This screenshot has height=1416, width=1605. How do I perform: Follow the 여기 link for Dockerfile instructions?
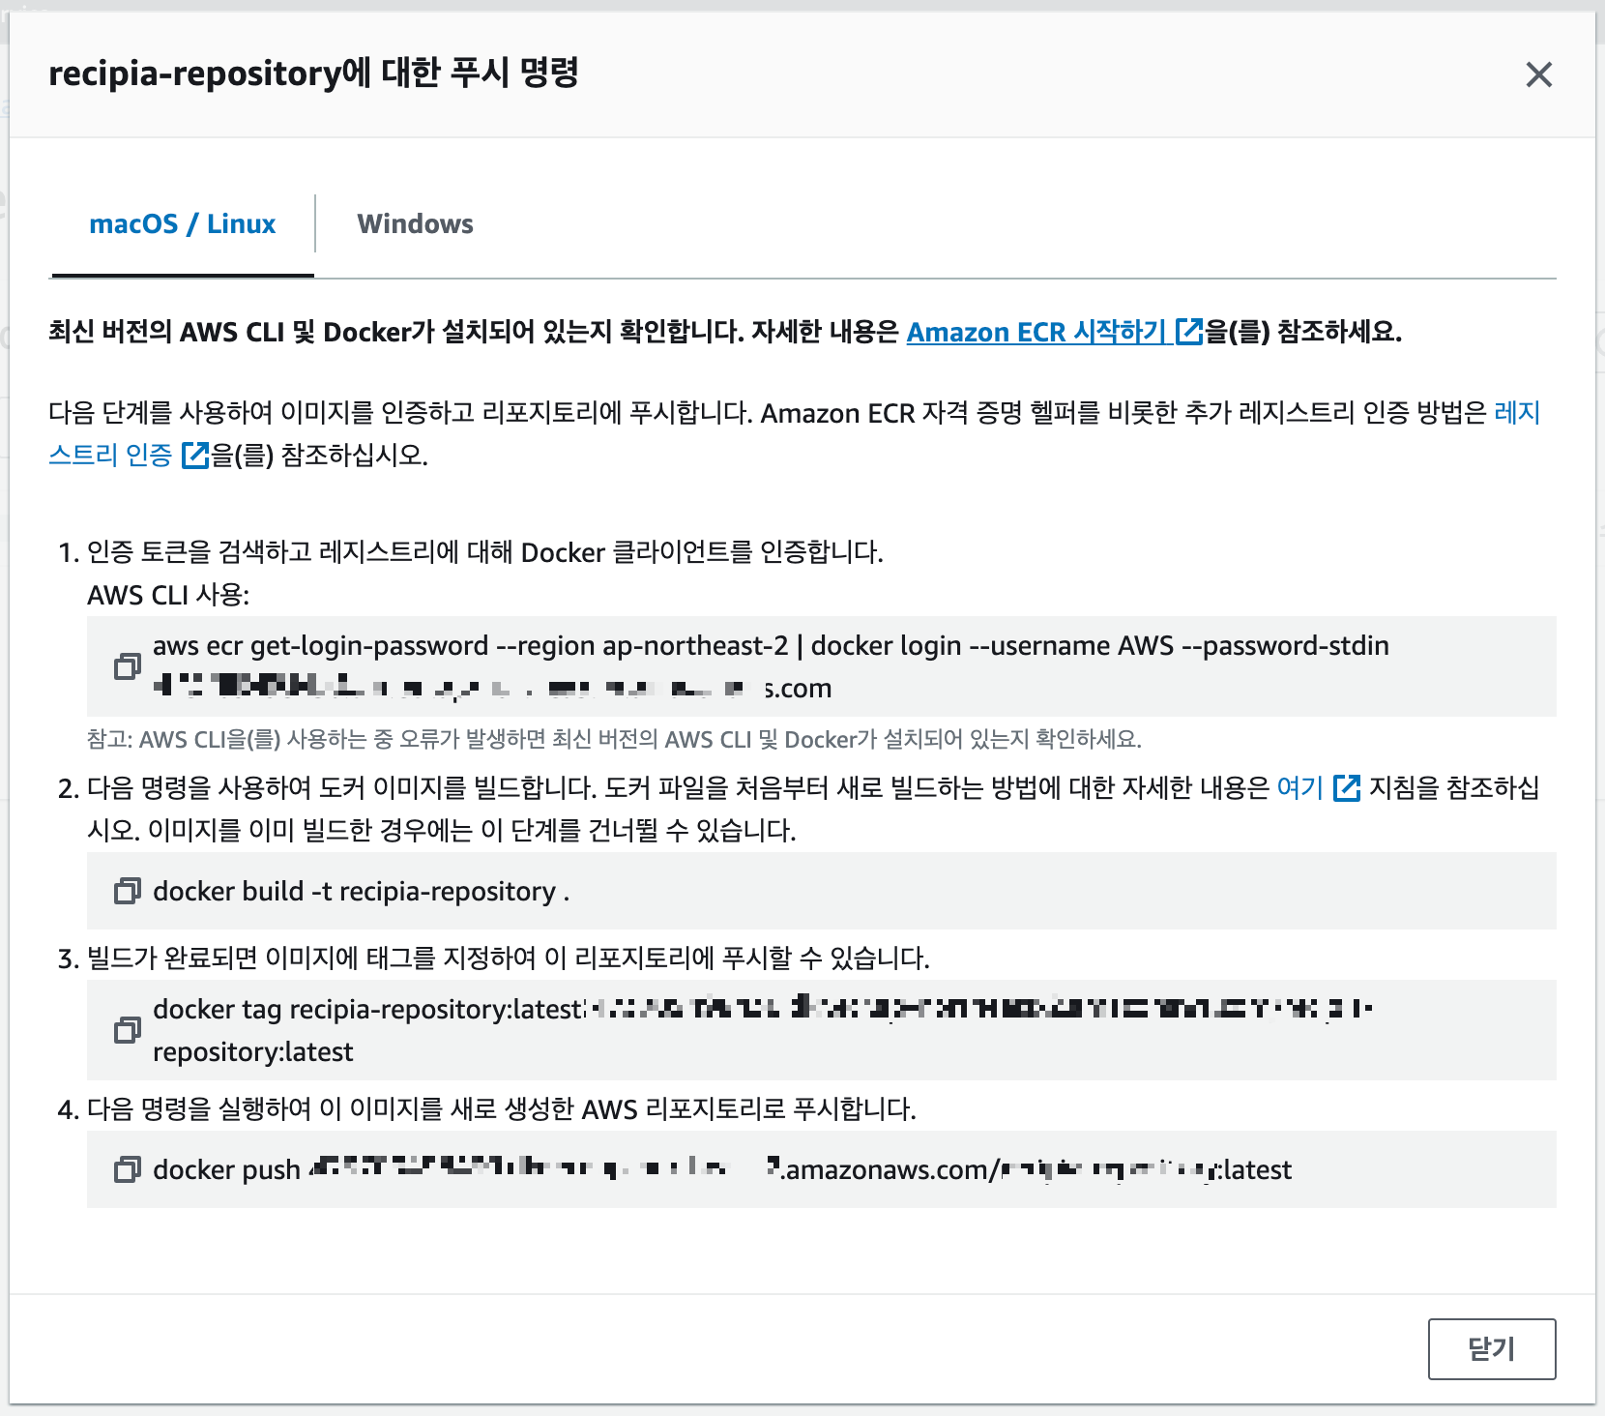pyautogui.click(x=1299, y=789)
